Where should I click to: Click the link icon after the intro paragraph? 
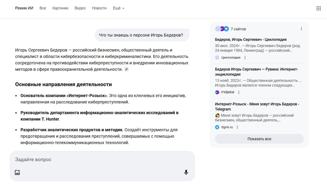click(126, 69)
